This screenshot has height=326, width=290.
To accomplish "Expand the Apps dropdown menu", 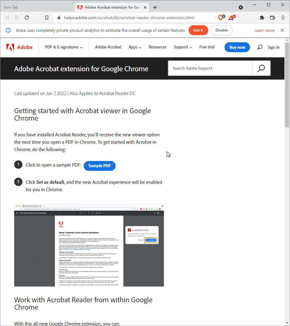I will pos(135,47).
